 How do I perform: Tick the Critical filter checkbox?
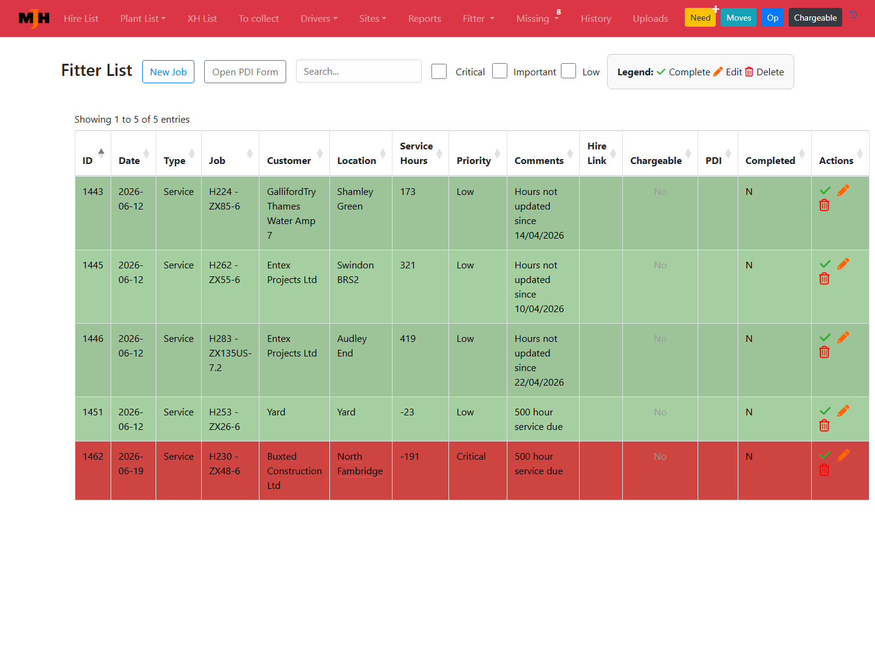(x=439, y=71)
